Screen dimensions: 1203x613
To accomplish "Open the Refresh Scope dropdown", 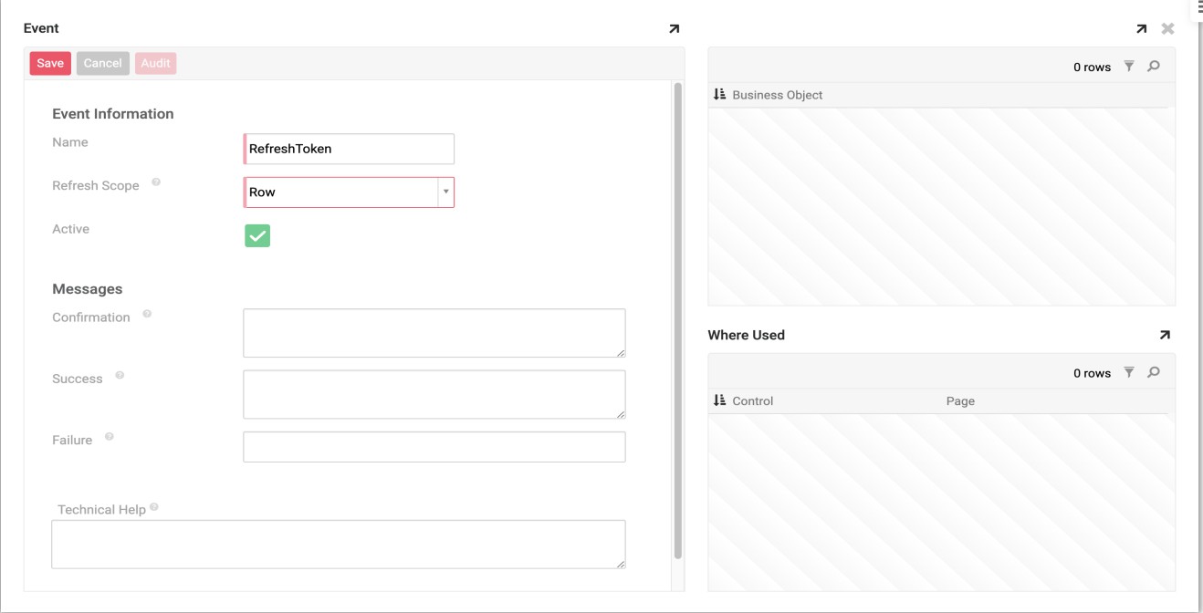I will [446, 192].
